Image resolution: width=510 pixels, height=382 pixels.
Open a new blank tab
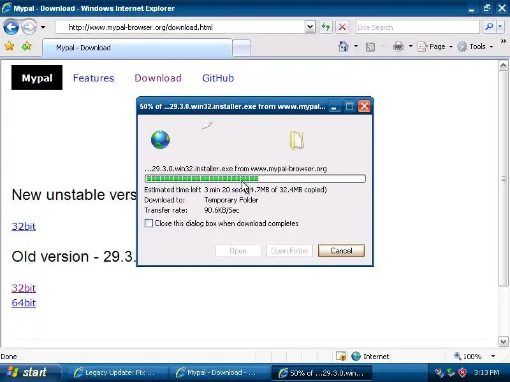click(242, 48)
